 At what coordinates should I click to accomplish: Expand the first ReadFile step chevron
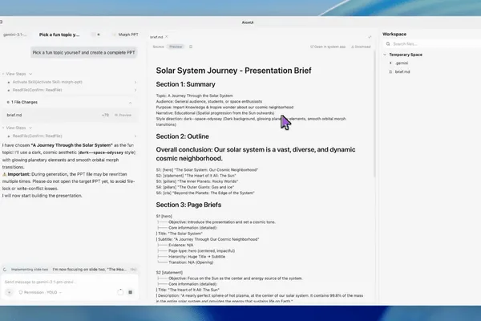[x=135, y=90]
